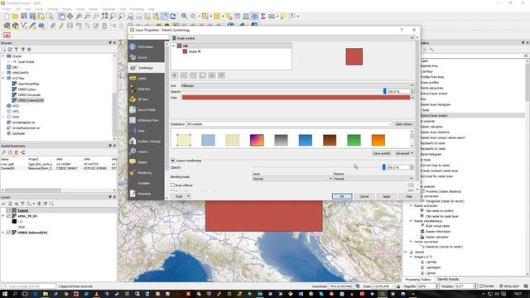Screen dimensions: 530x298
Task: Click the add symbol layer plus button
Action: coord(175,75)
